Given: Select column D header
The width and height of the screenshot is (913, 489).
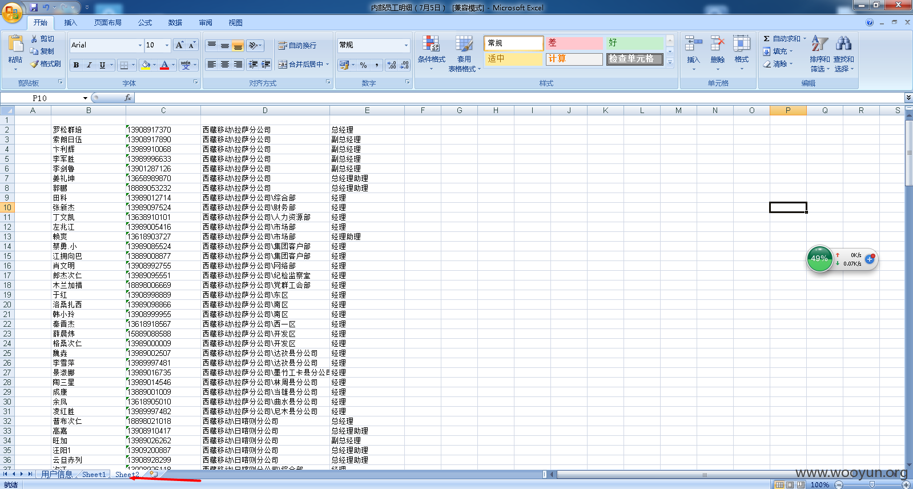Looking at the screenshot, I should (265, 110).
